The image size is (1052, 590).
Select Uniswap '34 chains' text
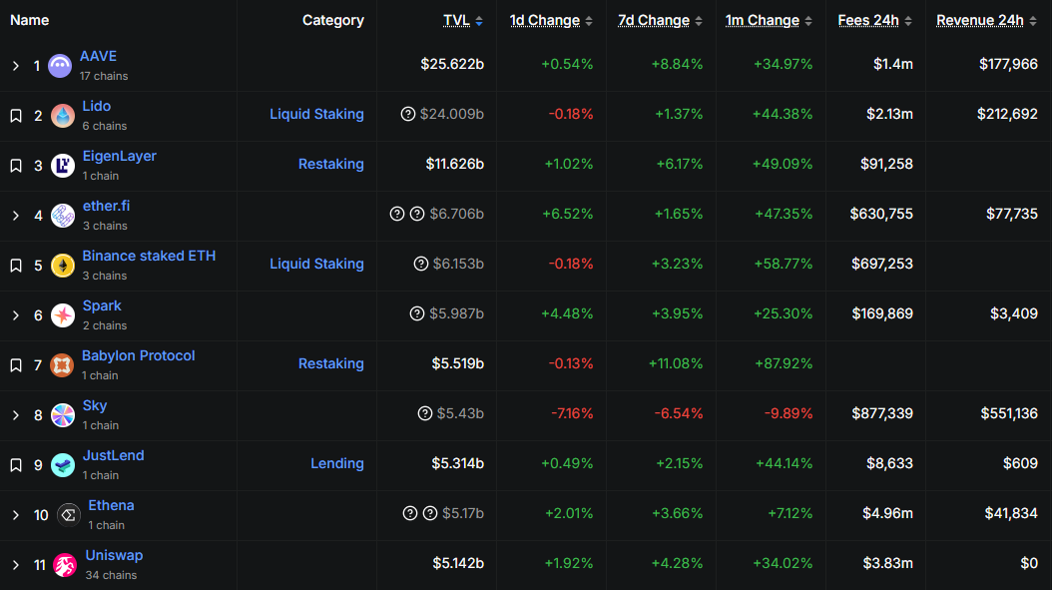click(112, 575)
